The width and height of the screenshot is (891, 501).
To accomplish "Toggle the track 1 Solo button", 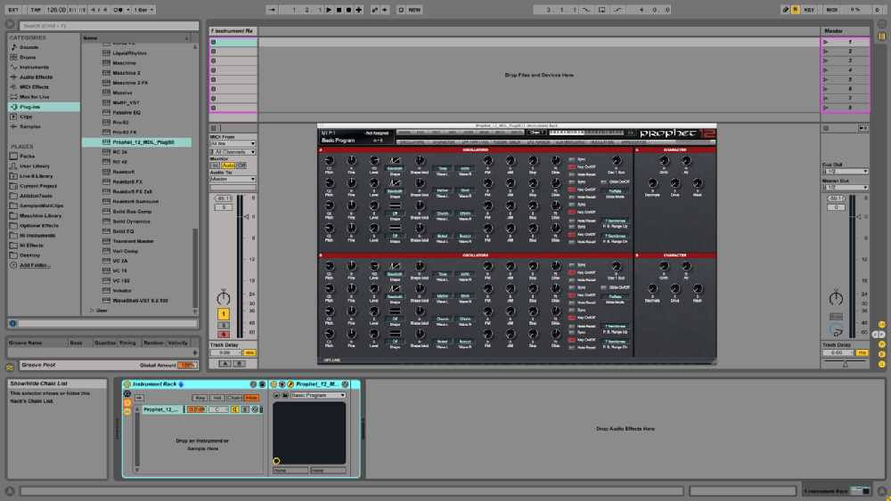I will pos(224,326).
